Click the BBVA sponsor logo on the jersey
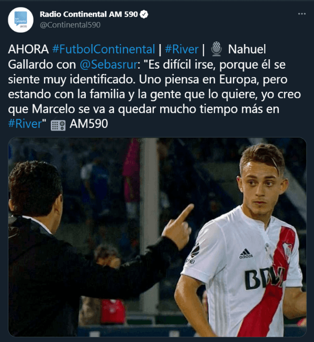Image resolution: width=314 pixels, height=342 pixels. pos(264,278)
